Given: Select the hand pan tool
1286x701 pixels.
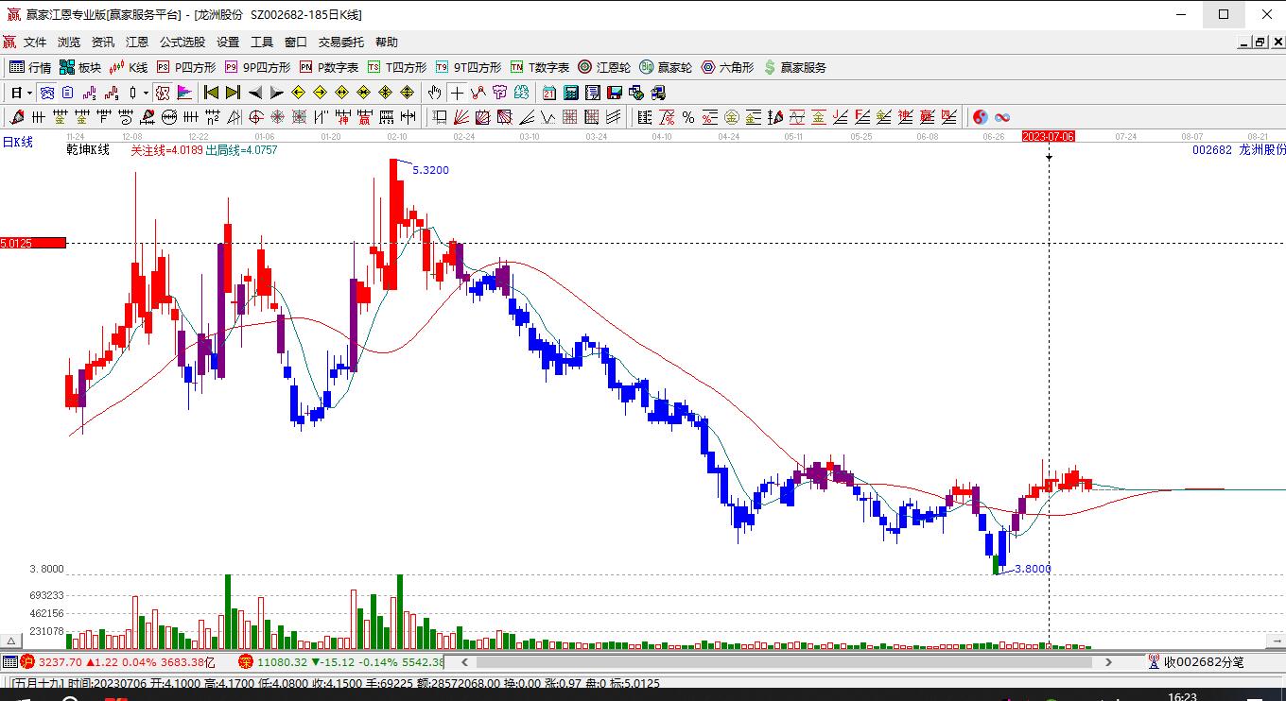Looking at the screenshot, I should 434,93.
